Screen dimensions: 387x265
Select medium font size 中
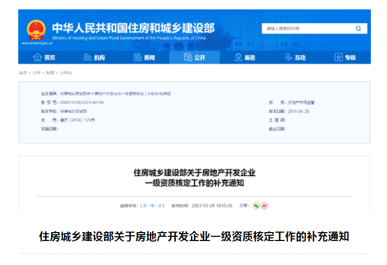(153, 206)
